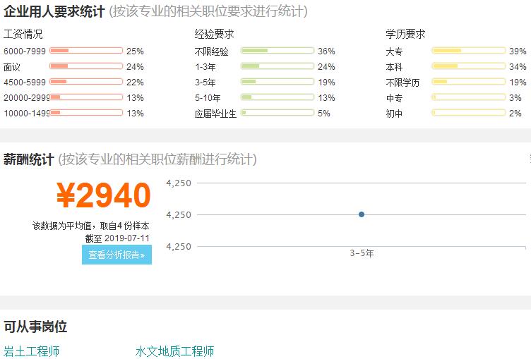
Task: Click the 本科 education bar
Action: (x=469, y=66)
